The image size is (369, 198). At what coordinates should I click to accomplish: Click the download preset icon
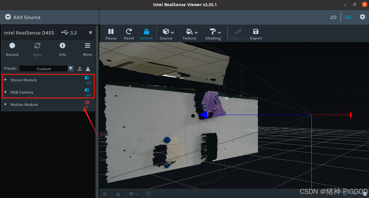point(88,69)
